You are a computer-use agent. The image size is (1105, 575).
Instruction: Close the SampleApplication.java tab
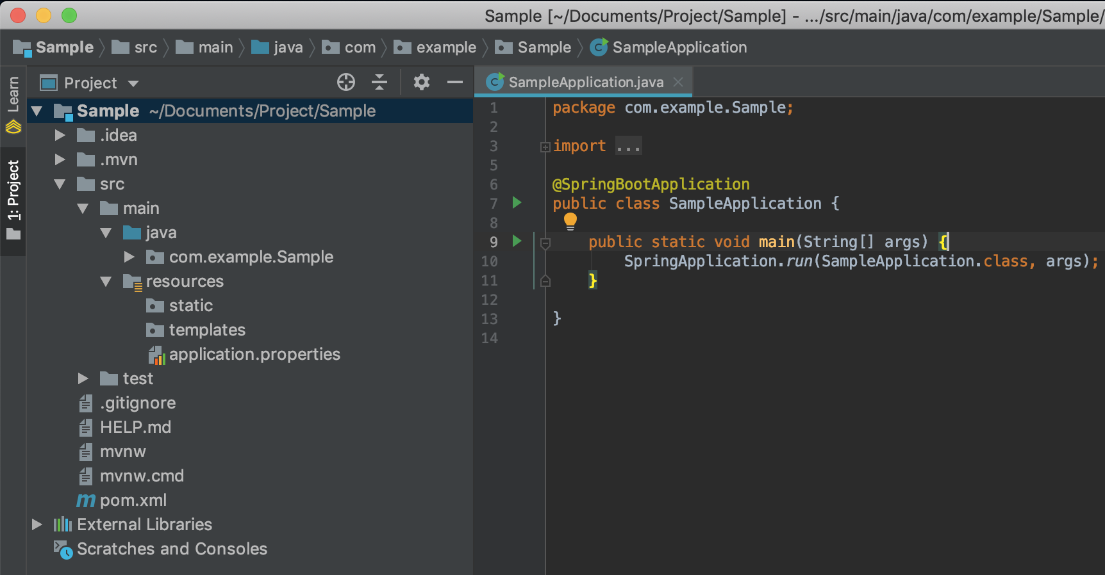(x=678, y=82)
